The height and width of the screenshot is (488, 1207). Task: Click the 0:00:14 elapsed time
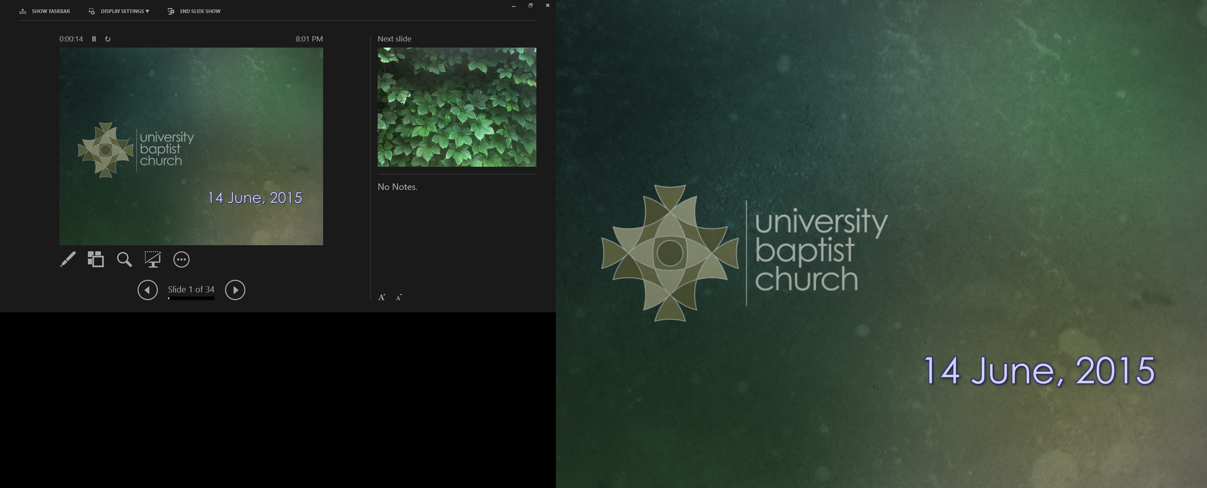coord(71,39)
